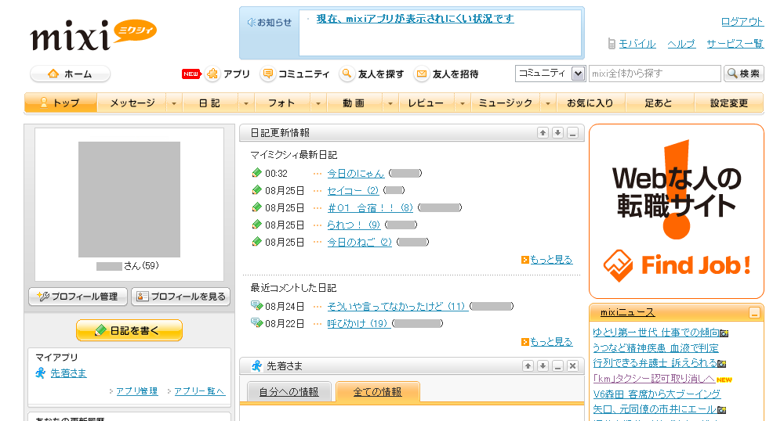Click the Find Job advertisement banner
This screenshot has height=421, width=784.
pyautogui.click(x=677, y=211)
